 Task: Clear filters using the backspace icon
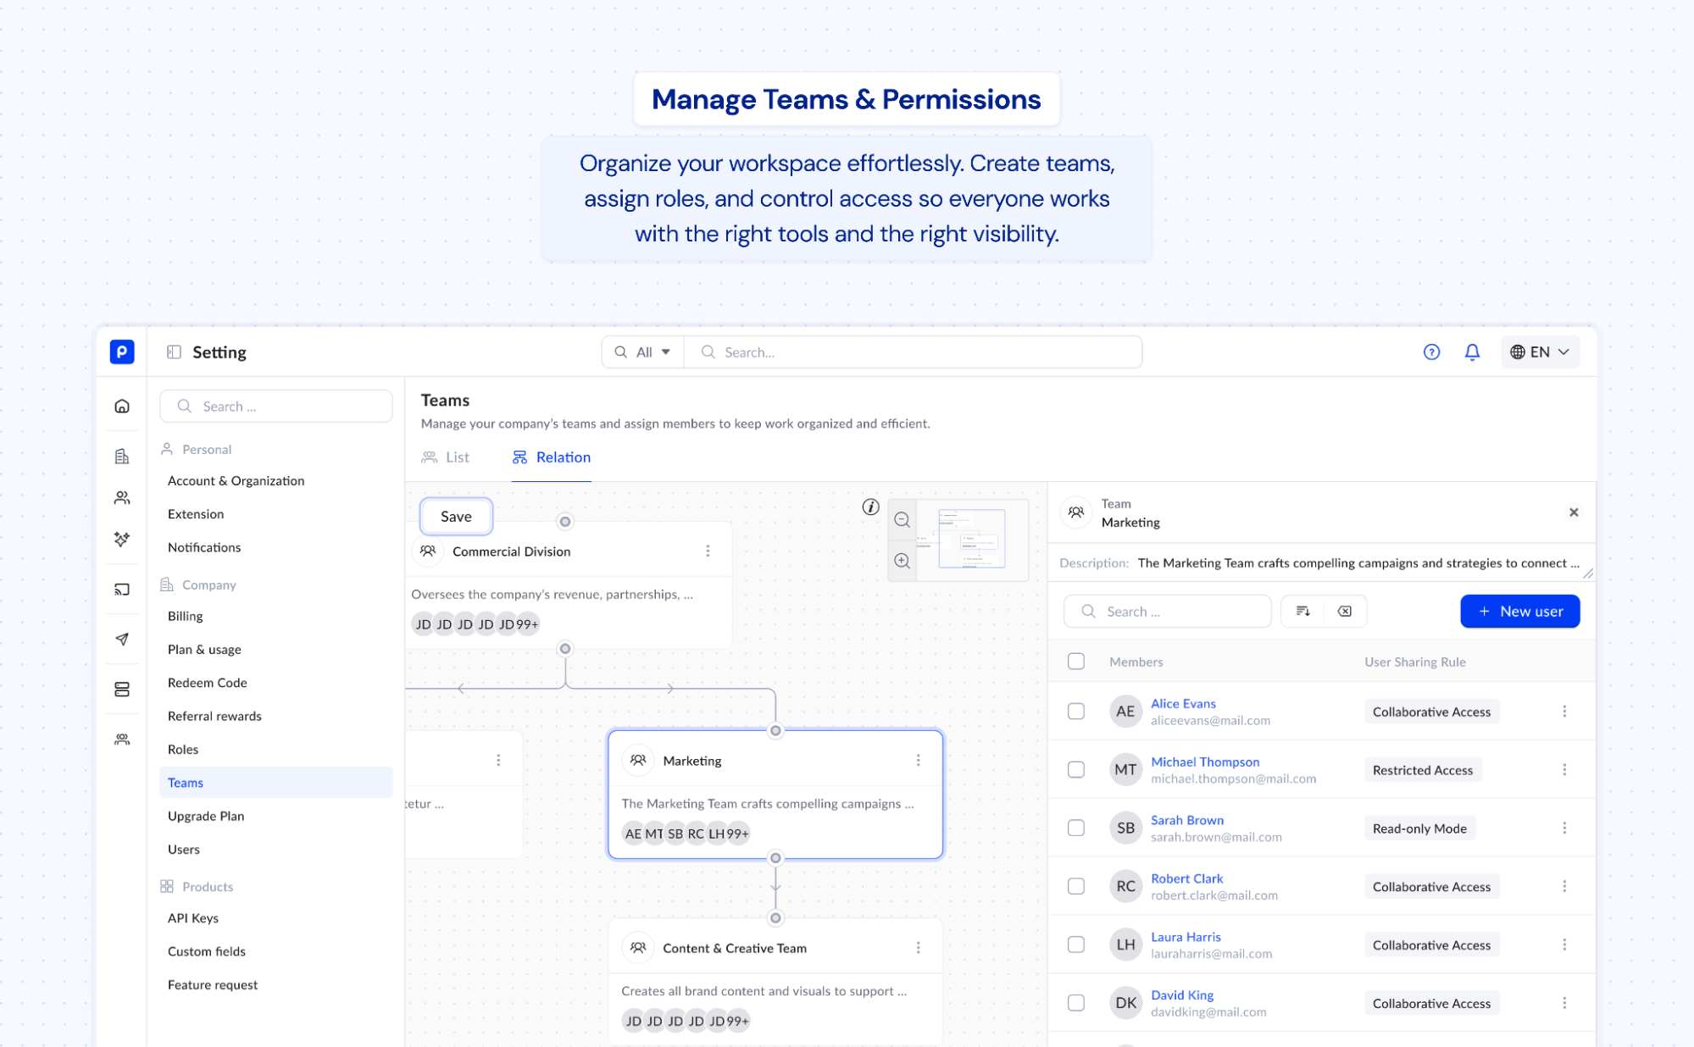point(1344,611)
